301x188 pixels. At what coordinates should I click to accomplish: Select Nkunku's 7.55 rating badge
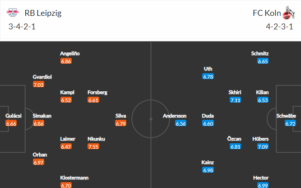93,147
